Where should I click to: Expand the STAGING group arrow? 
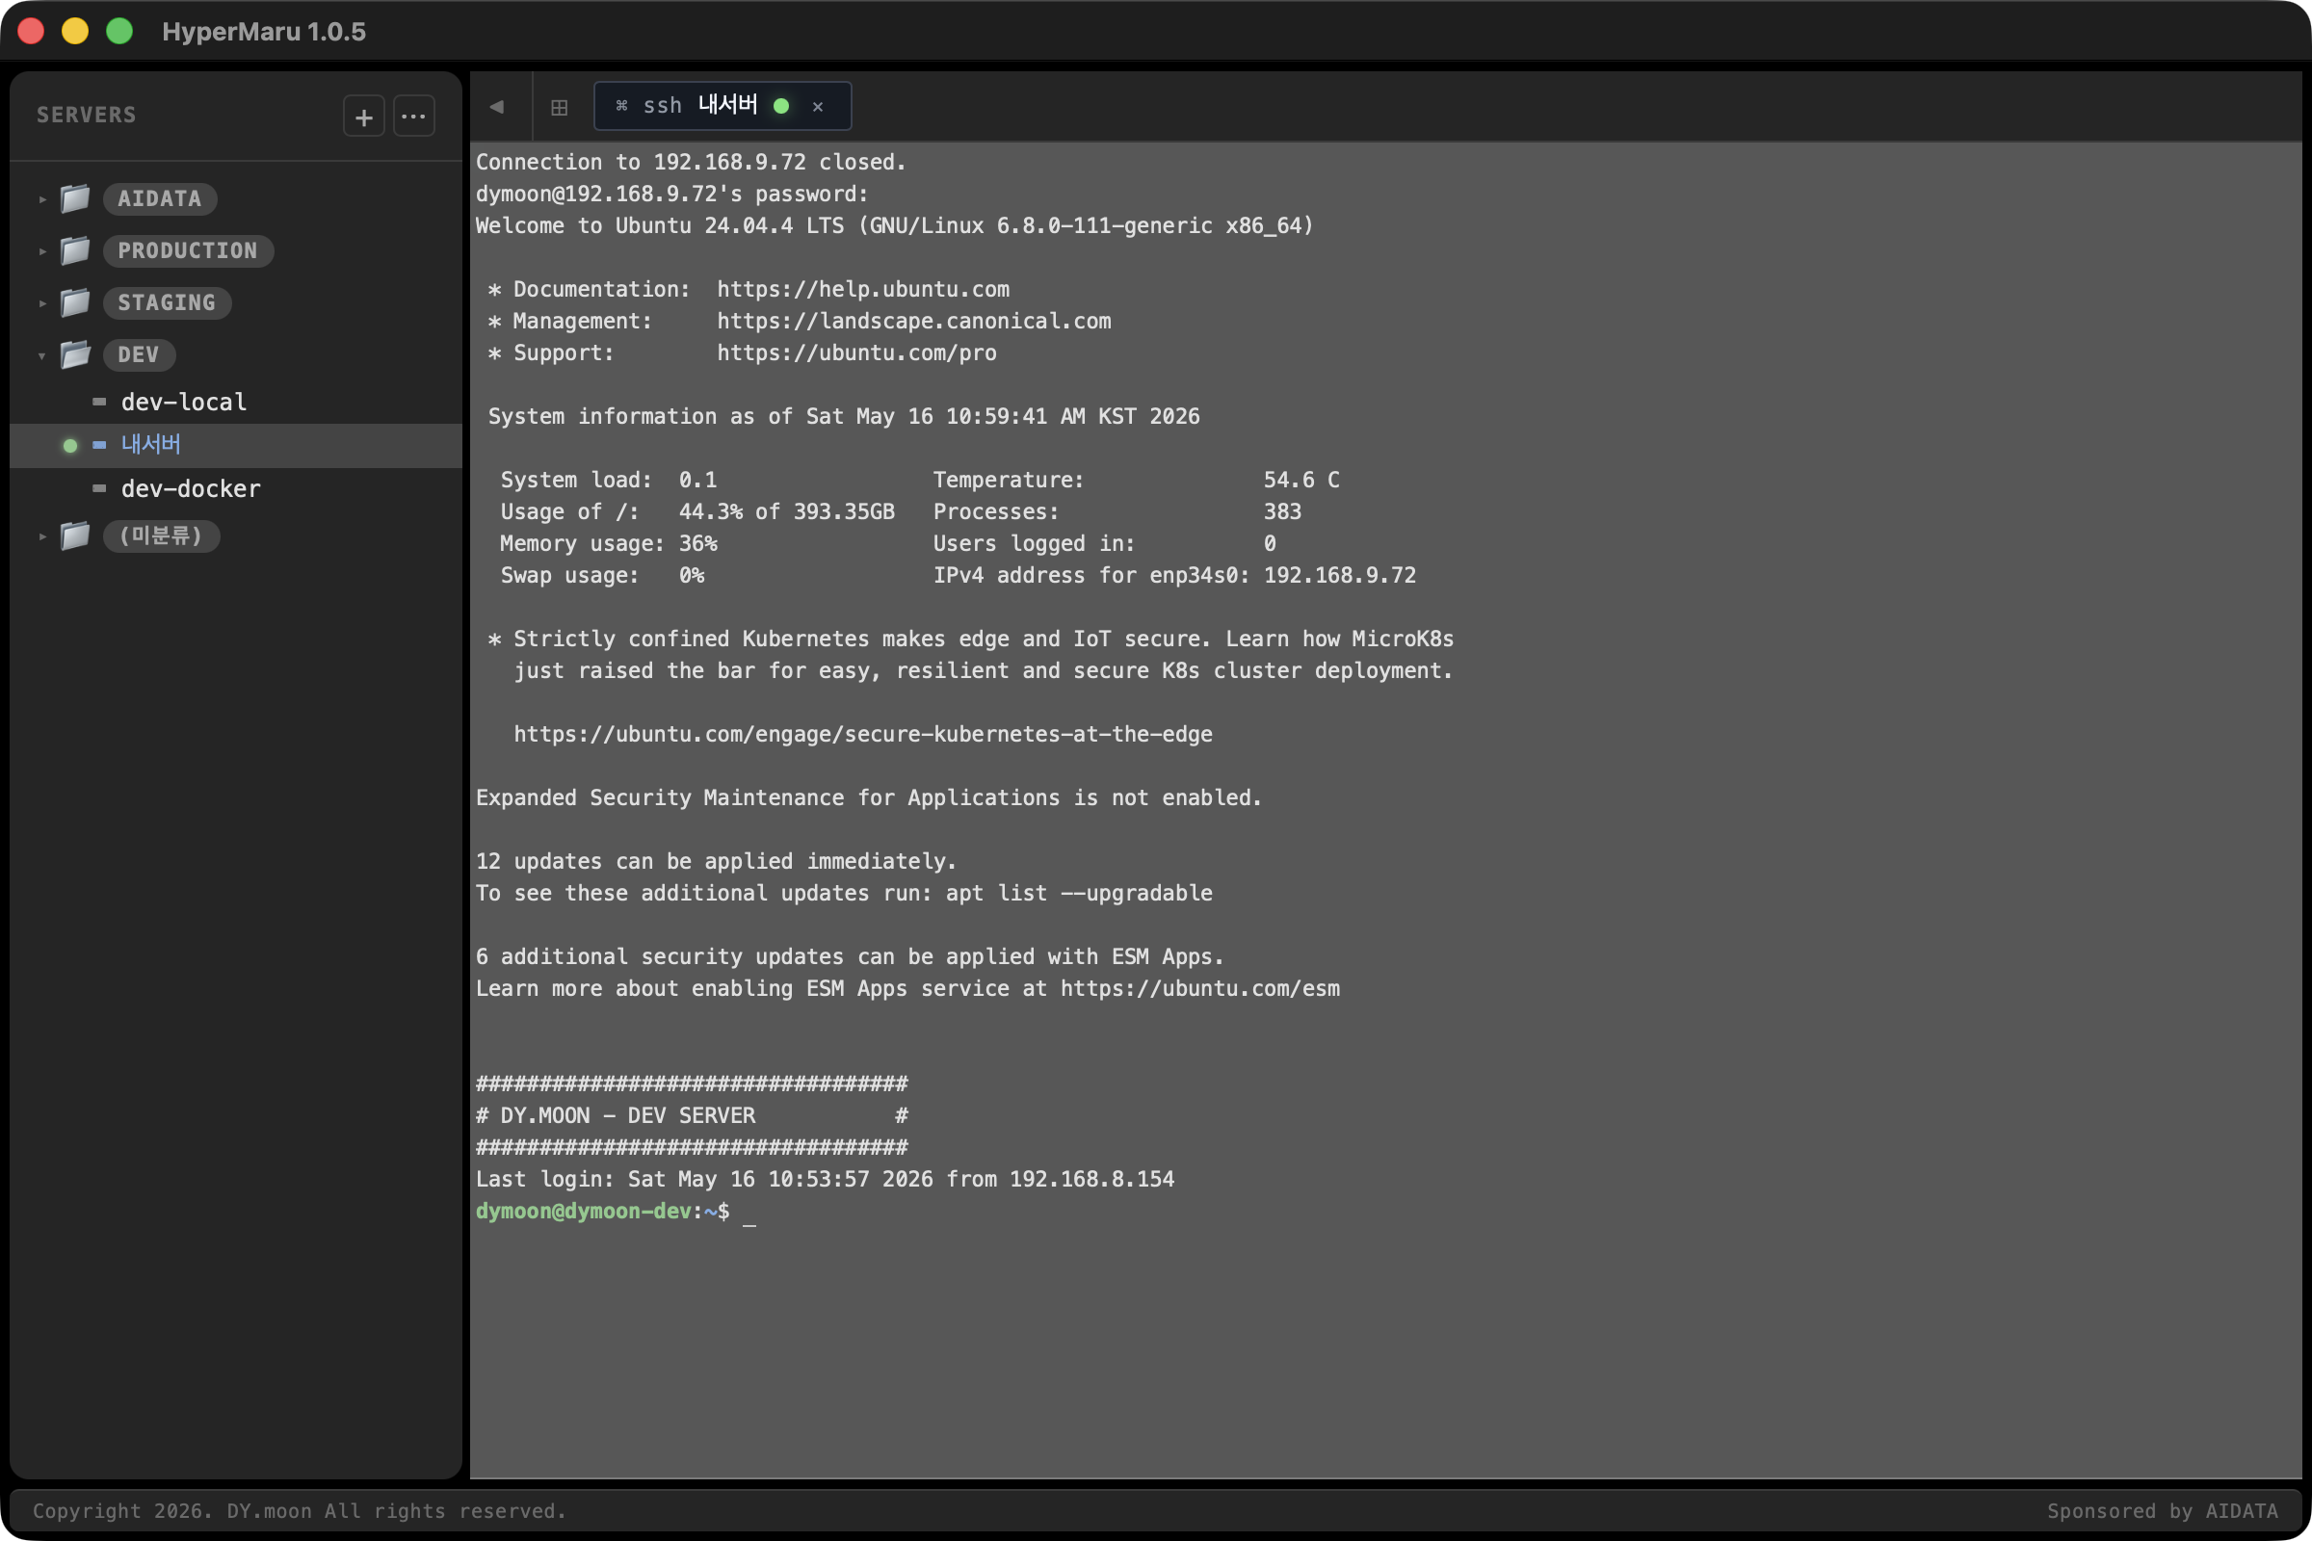[42, 303]
